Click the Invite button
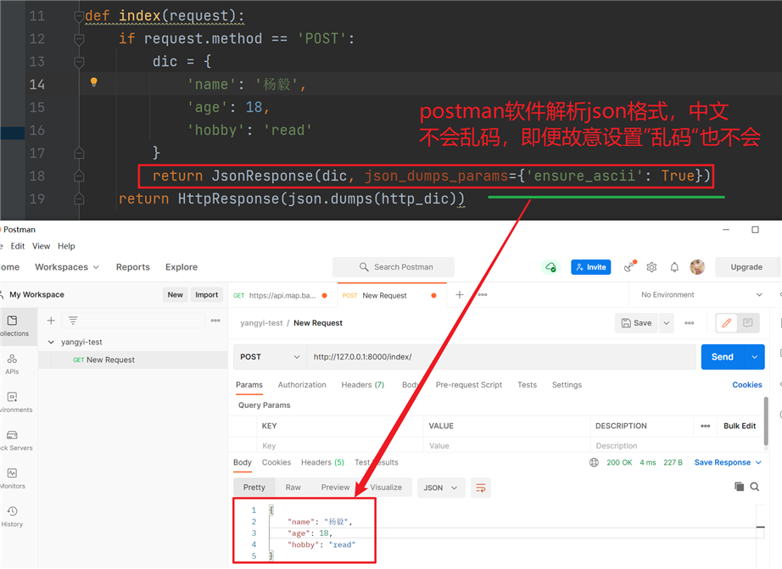This screenshot has height=569, width=782. pyautogui.click(x=591, y=267)
